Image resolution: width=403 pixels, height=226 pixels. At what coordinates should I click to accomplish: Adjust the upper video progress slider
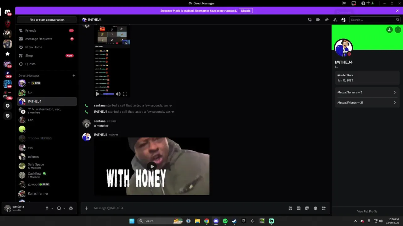108,94
